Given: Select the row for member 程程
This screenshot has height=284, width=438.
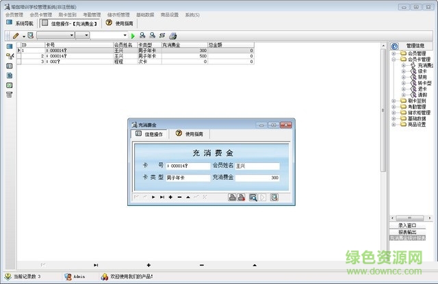Looking at the screenshot, I should pos(136,62).
